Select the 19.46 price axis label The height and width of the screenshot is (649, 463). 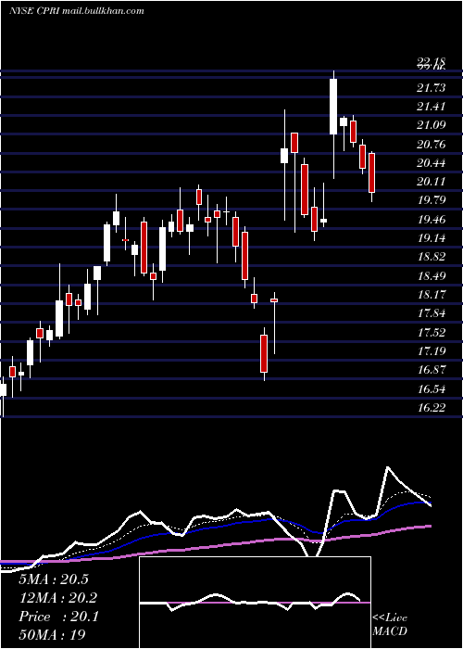(x=432, y=219)
